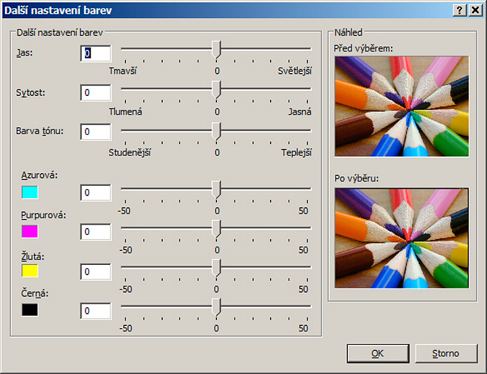Click the Barva tónu slider handle
The width and height of the screenshot is (487, 374).
pyautogui.click(x=216, y=130)
